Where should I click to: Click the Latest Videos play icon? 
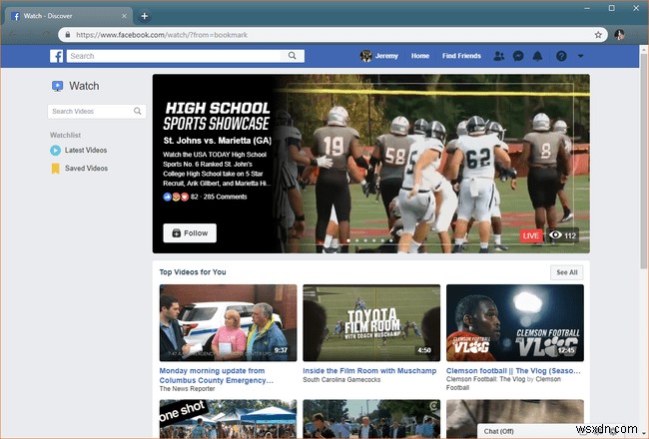click(x=55, y=151)
